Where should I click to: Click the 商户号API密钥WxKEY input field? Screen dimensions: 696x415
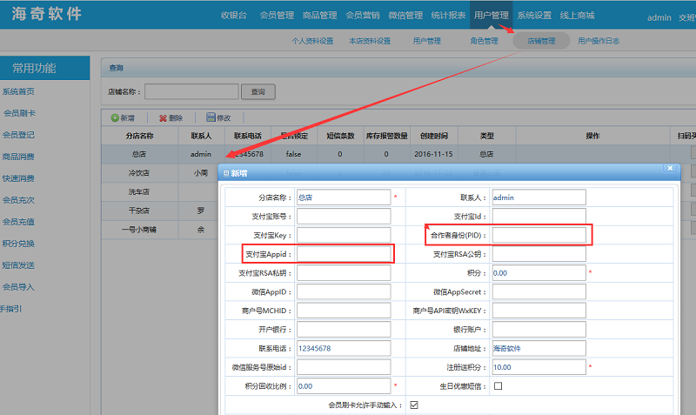point(539,311)
